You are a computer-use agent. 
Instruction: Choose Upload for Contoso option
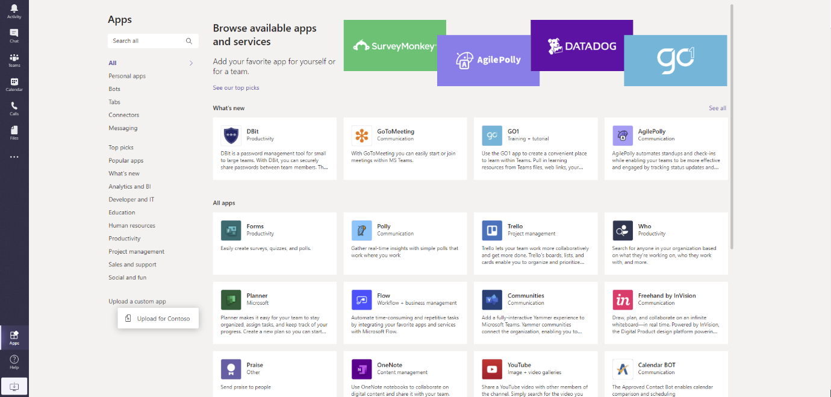[x=158, y=319]
